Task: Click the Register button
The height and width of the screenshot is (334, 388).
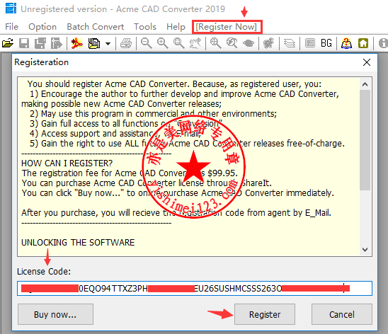Action: (x=265, y=314)
